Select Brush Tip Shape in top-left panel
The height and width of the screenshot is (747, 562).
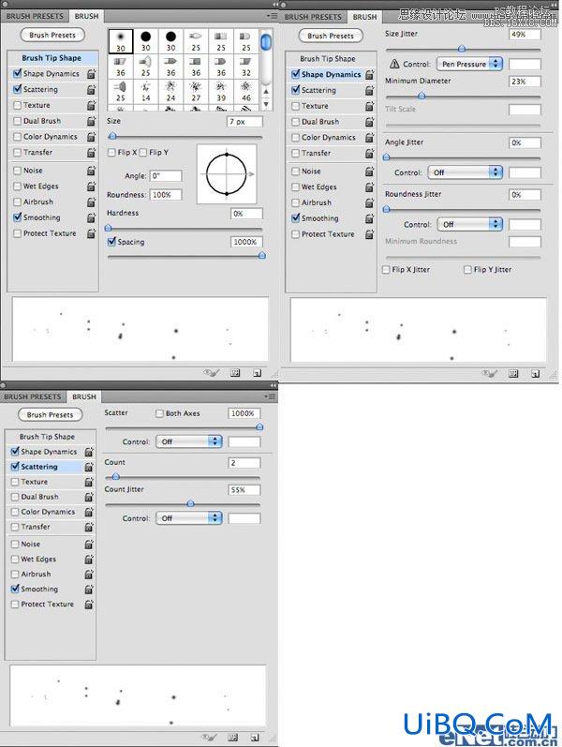52,58
